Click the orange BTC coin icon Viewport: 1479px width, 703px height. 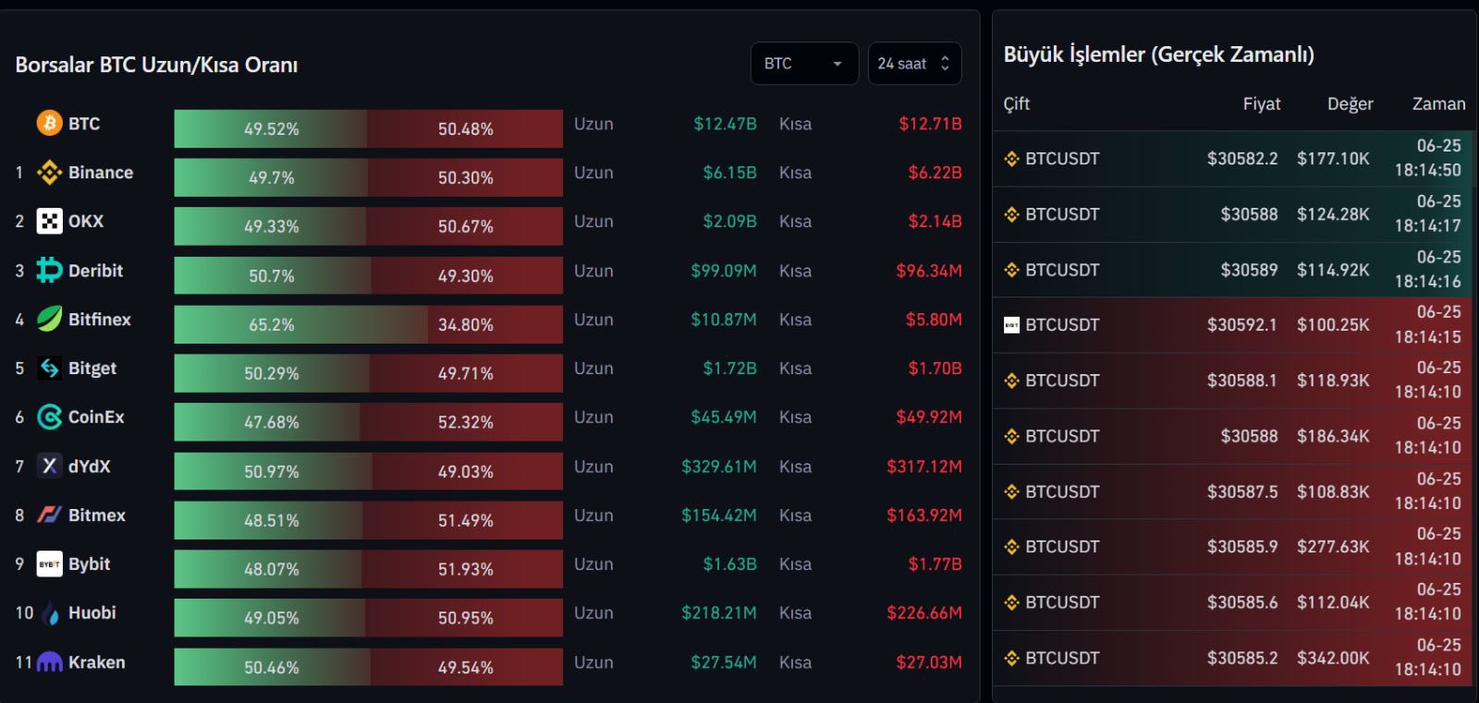49,123
